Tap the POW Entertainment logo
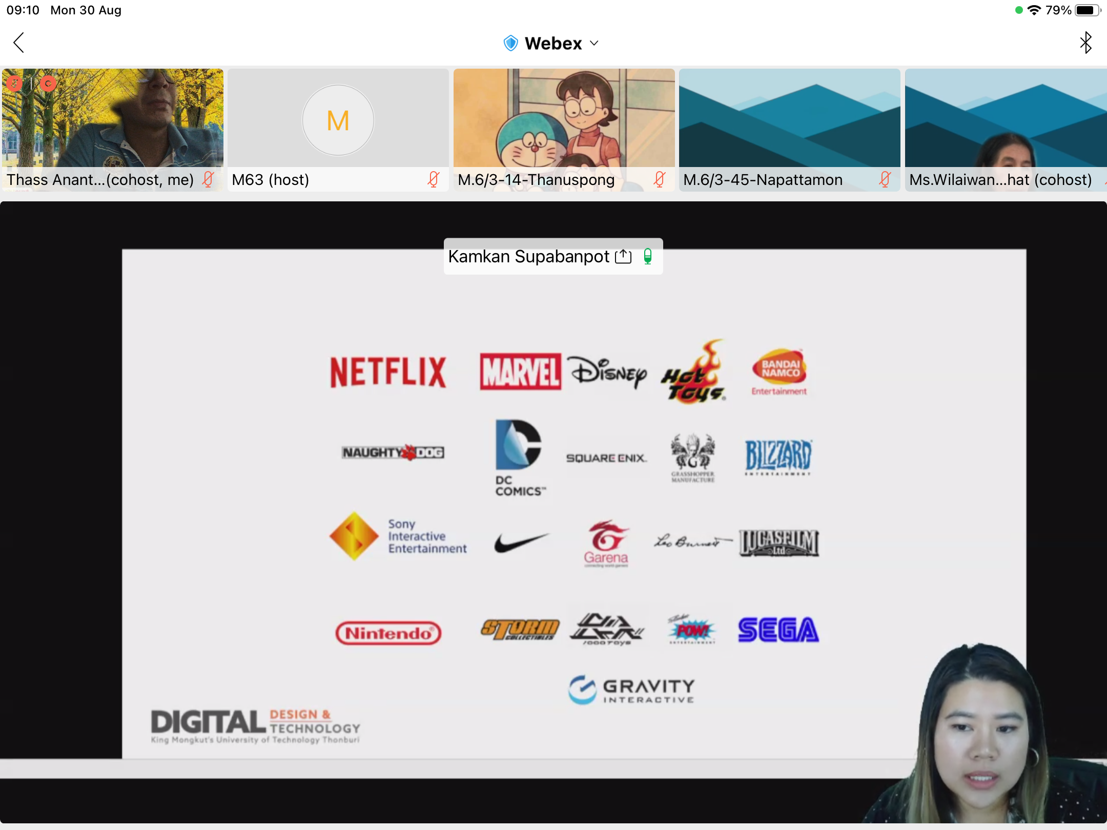Image resolution: width=1107 pixels, height=830 pixels. pyautogui.click(x=692, y=629)
